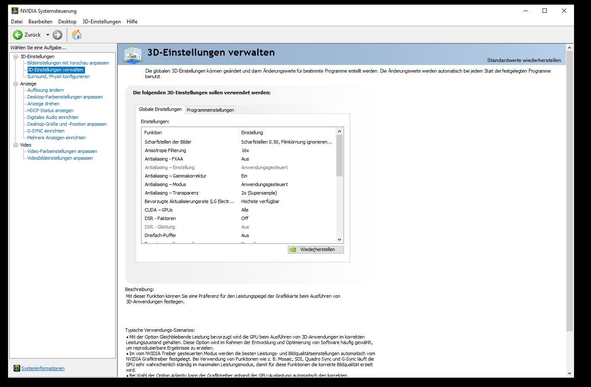Click the settings list scrollbar thumb
The width and height of the screenshot is (591, 387).
click(x=339, y=155)
